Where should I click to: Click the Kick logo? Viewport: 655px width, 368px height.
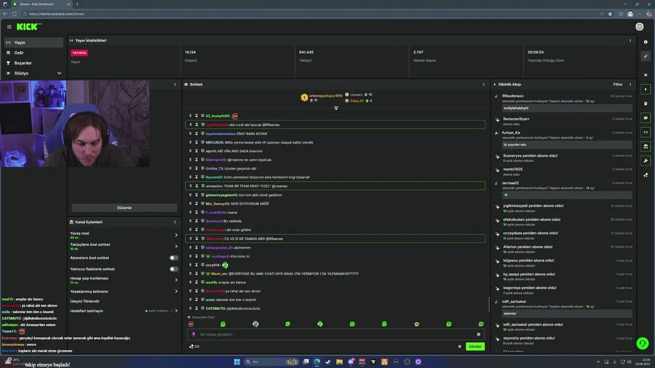tap(29, 27)
